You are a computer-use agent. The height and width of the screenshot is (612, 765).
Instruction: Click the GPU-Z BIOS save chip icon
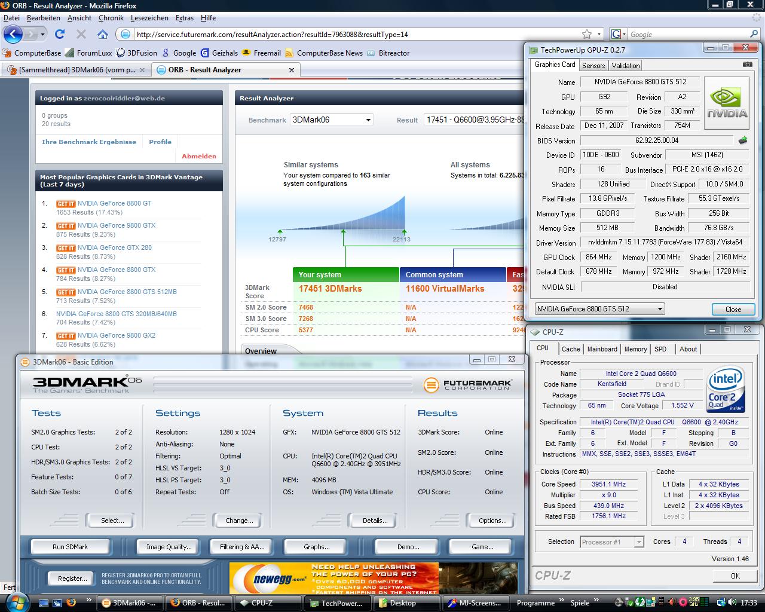pos(743,140)
